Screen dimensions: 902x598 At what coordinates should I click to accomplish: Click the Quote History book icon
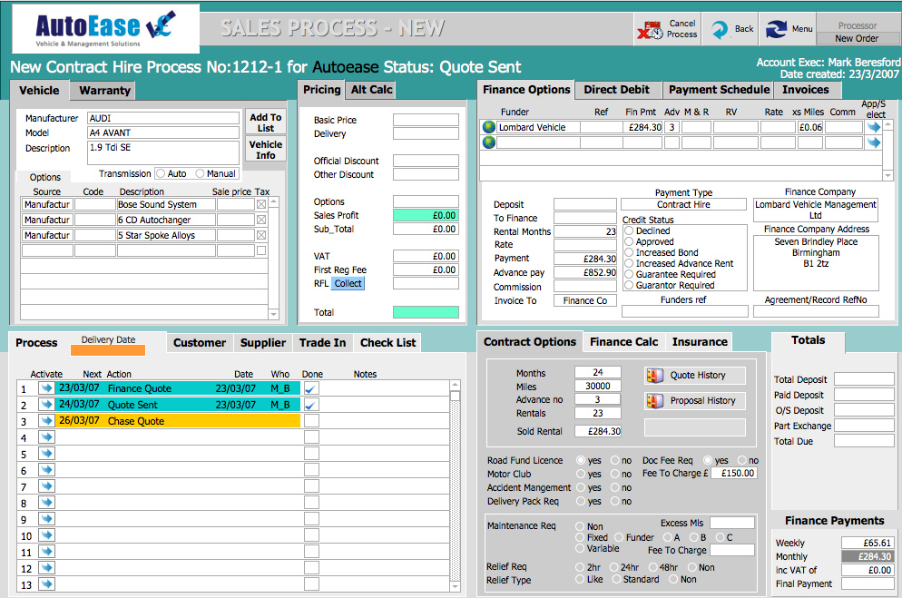tap(654, 376)
